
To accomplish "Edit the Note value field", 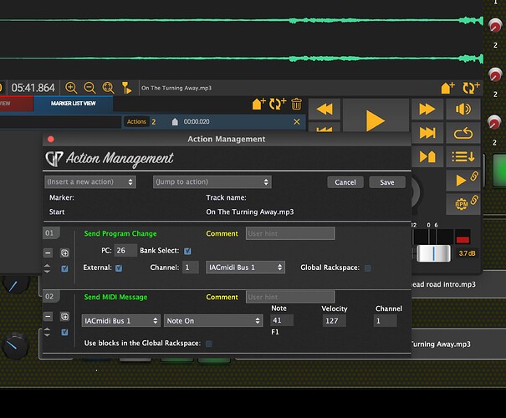I will [282, 320].
